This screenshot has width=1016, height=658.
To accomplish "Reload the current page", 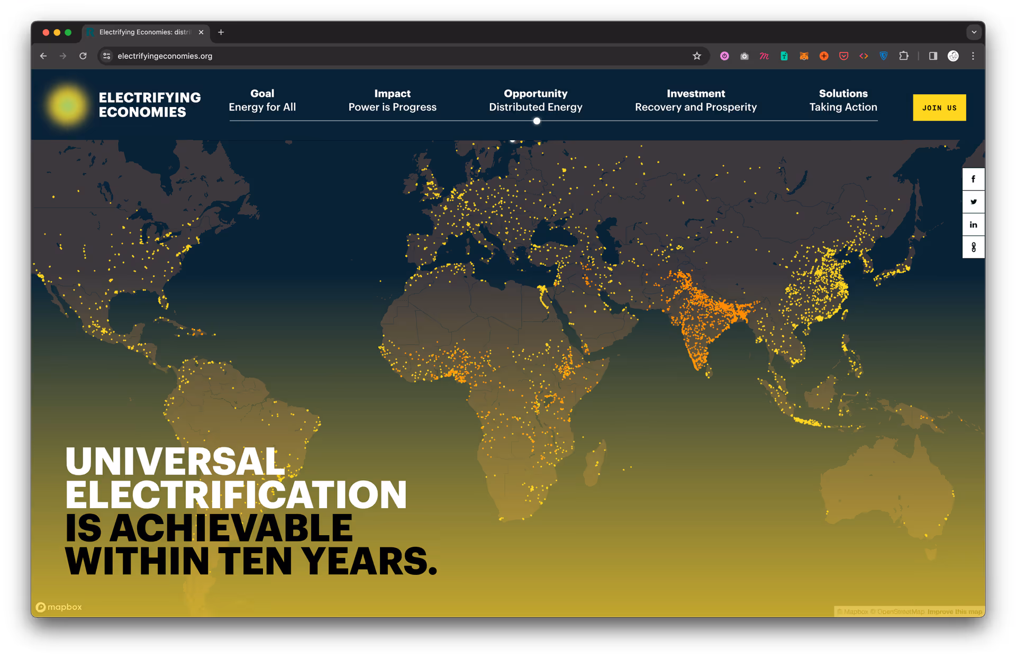I will pos(83,56).
